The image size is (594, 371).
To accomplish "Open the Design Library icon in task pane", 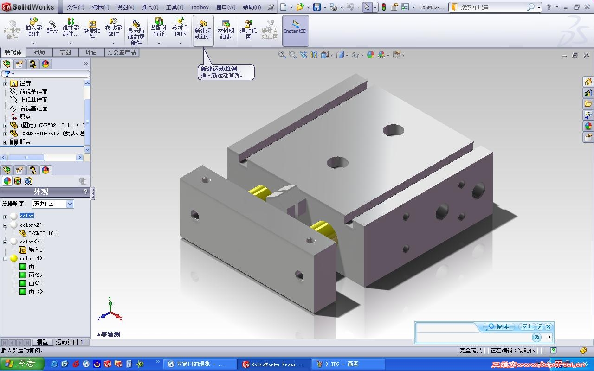I will (x=588, y=93).
